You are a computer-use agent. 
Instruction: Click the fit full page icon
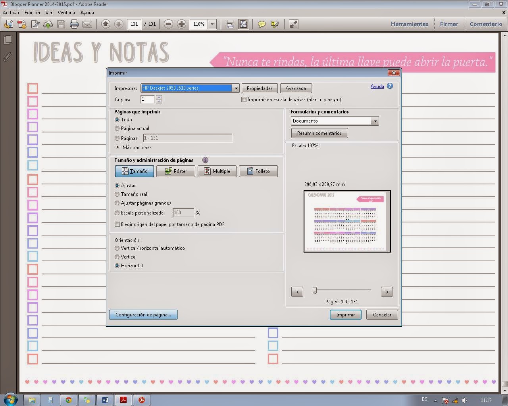[243, 24]
